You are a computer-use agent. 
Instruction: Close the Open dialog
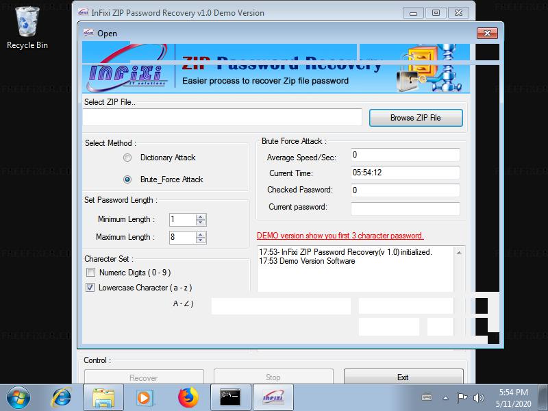point(487,33)
